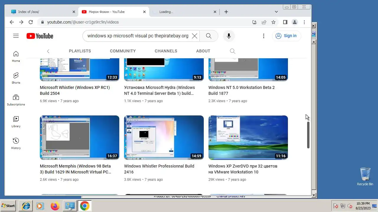Open a new Chrome tab
378x212 pixels.
[x=226, y=12]
